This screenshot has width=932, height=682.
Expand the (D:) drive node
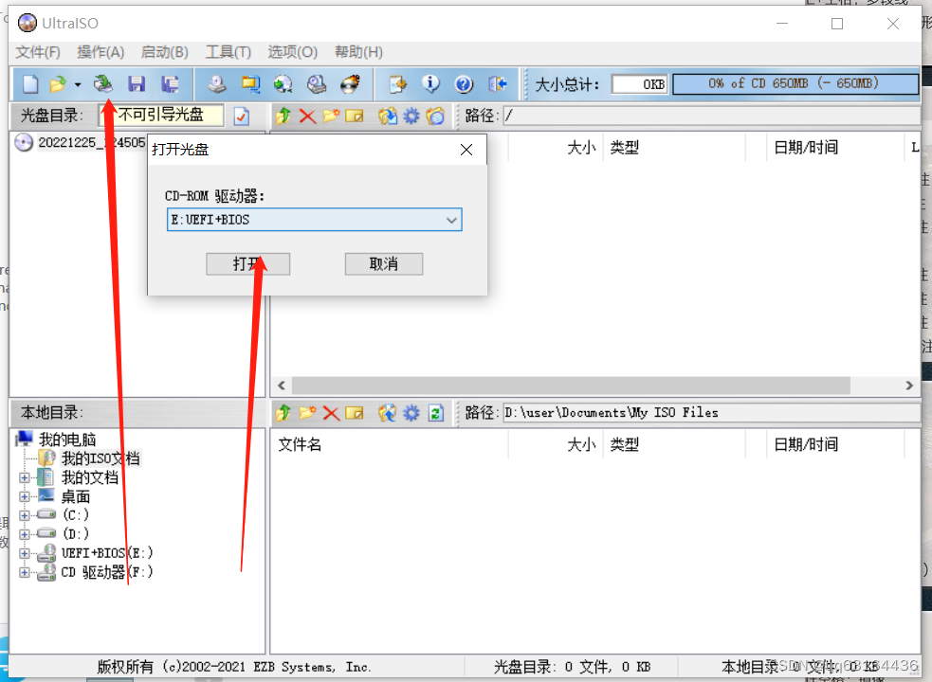click(25, 534)
